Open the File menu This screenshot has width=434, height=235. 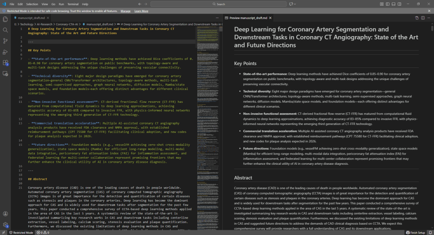[x=12, y=4]
